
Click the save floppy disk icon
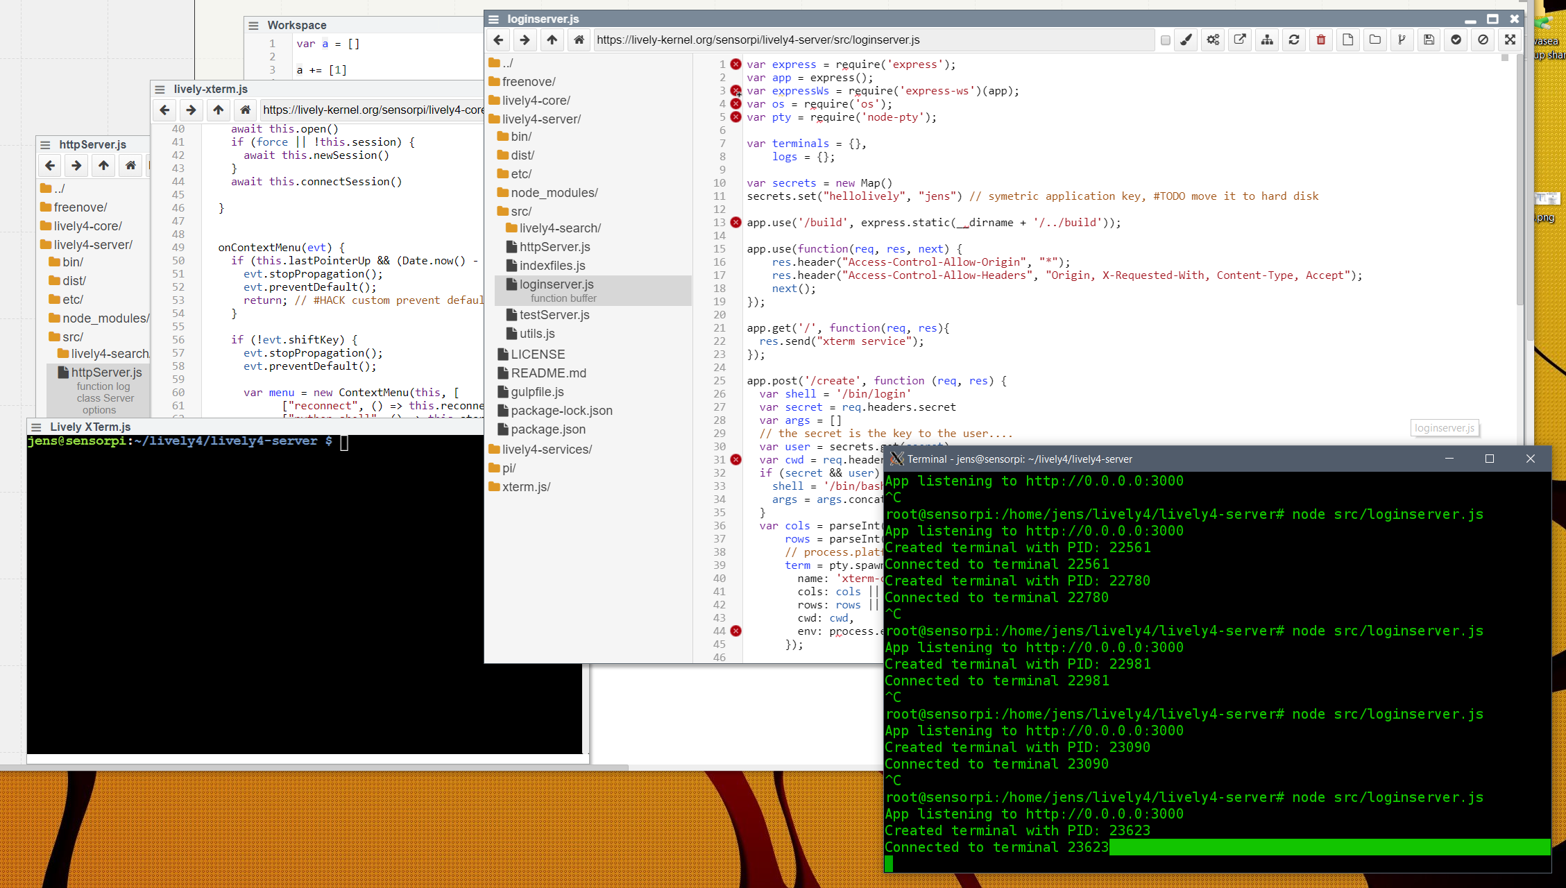(x=1429, y=40)
